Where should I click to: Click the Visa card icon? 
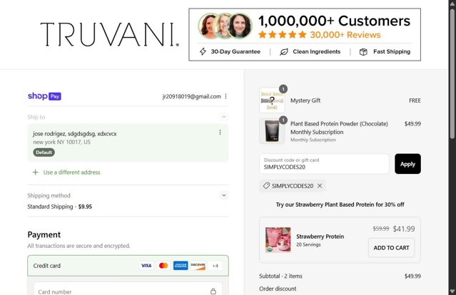pos(146,265)
